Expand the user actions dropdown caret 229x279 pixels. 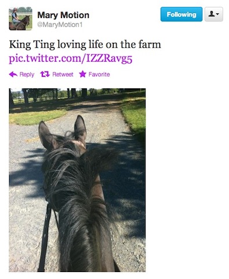coord(217,14)
